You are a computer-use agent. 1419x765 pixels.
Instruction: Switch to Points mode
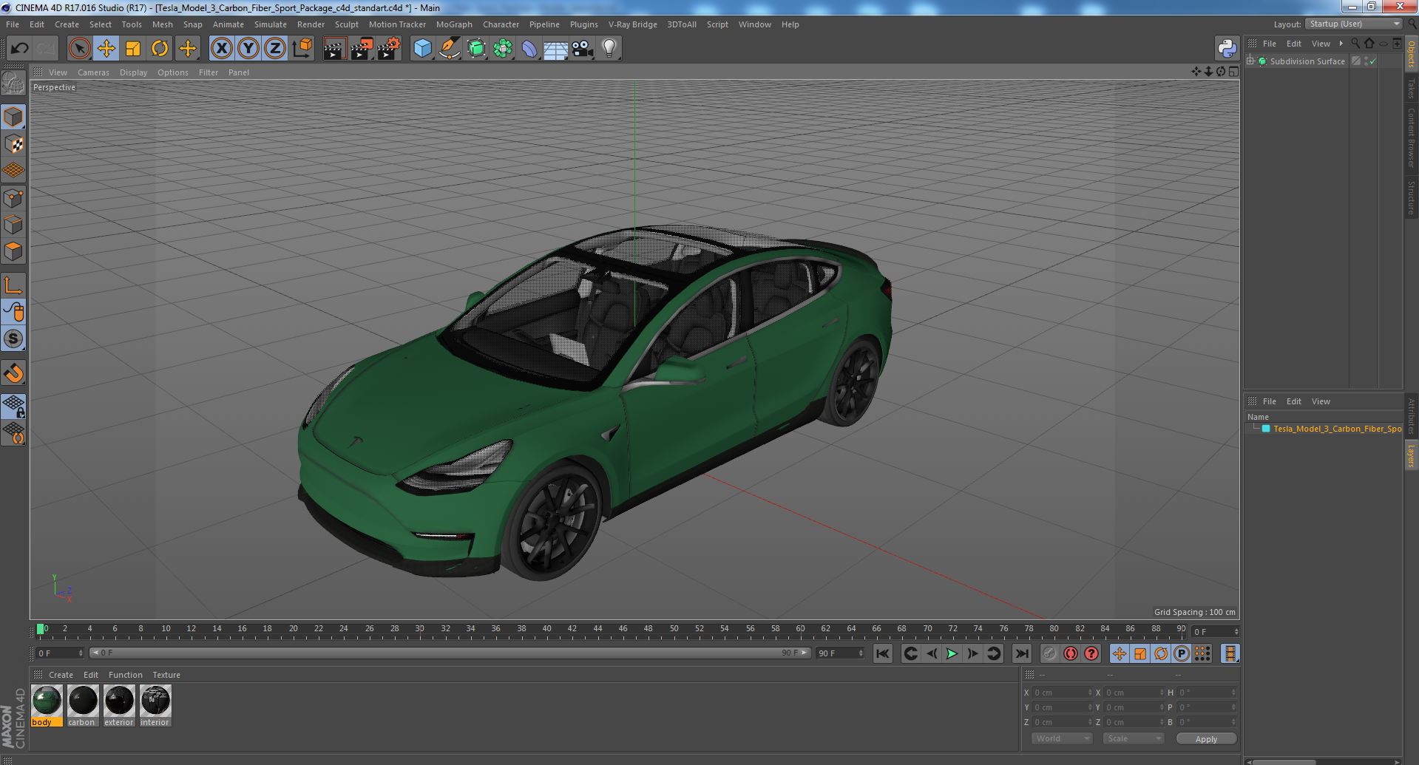click(x=13, y=198)
